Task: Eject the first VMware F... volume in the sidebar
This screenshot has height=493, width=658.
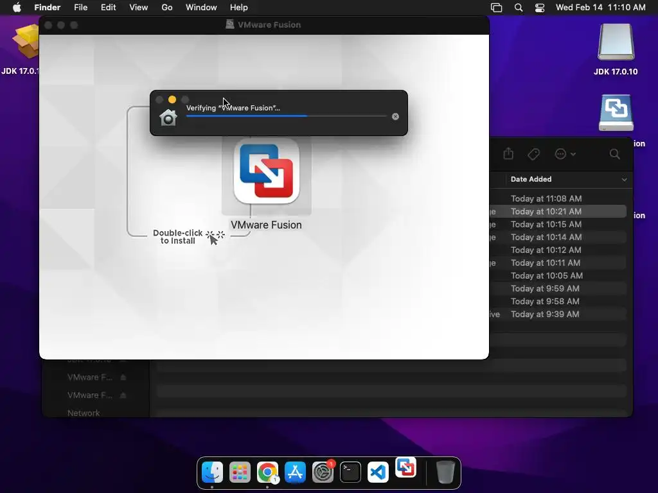Action: tap(123, 377)
